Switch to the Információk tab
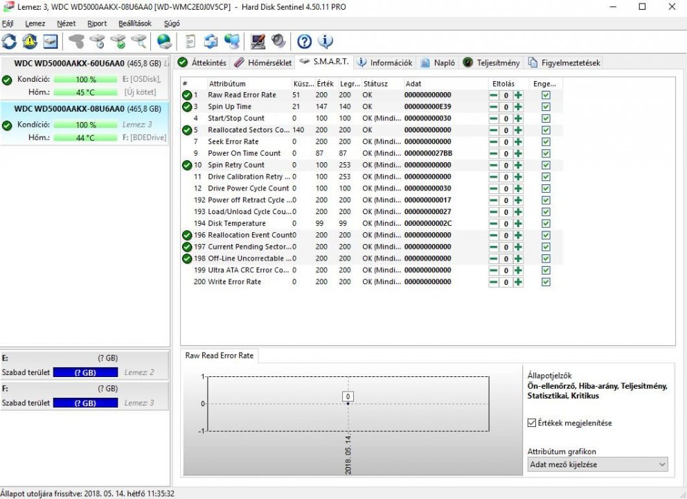Image resolution: width=687 pixels, height=499 pixels. click(x=384, y=62)
